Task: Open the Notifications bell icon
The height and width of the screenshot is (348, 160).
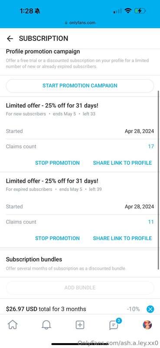Action: coord(46,325)
